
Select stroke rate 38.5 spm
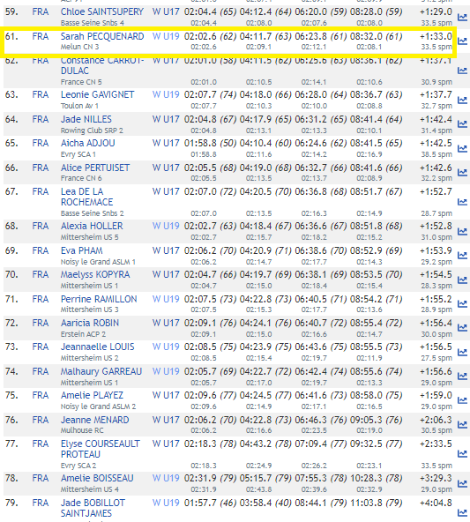coord(436,154)
